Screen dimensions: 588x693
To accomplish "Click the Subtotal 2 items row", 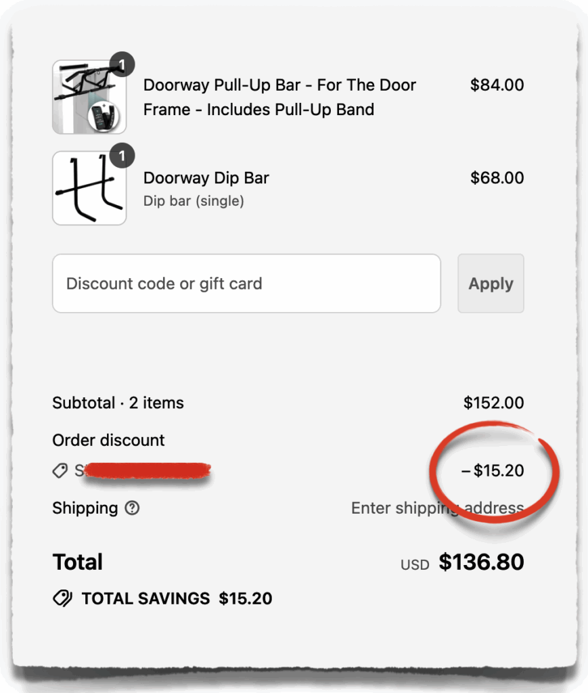I will click(117, 403).
